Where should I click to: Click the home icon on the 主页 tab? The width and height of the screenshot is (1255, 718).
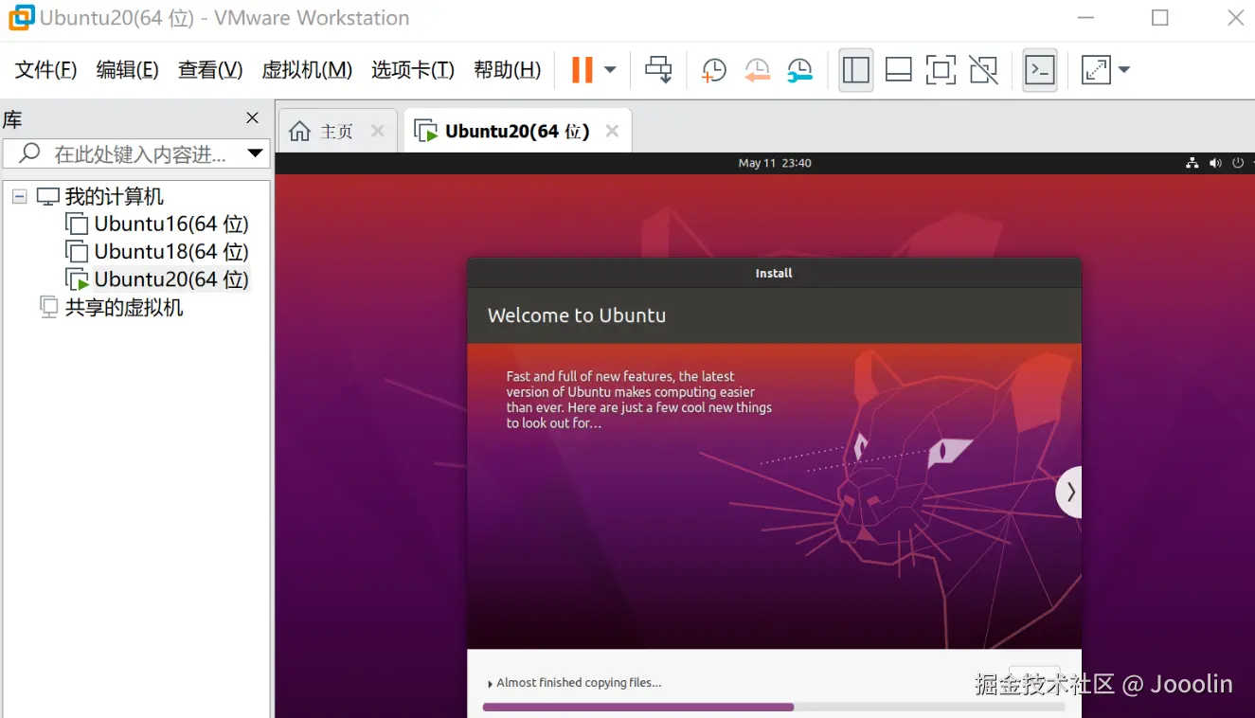pos(299,131)
